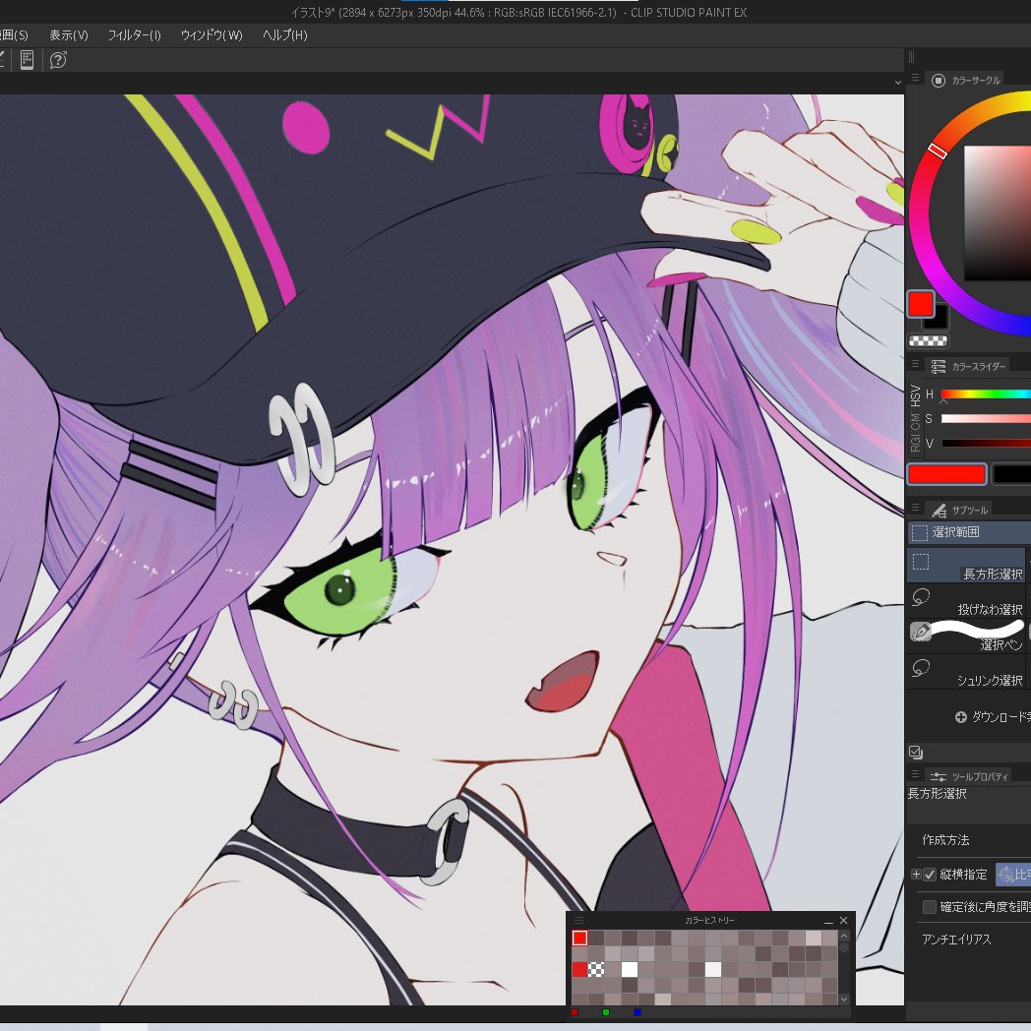
Task: Select the 選択ペン selection pen sub tool
Action: [966, 636]
